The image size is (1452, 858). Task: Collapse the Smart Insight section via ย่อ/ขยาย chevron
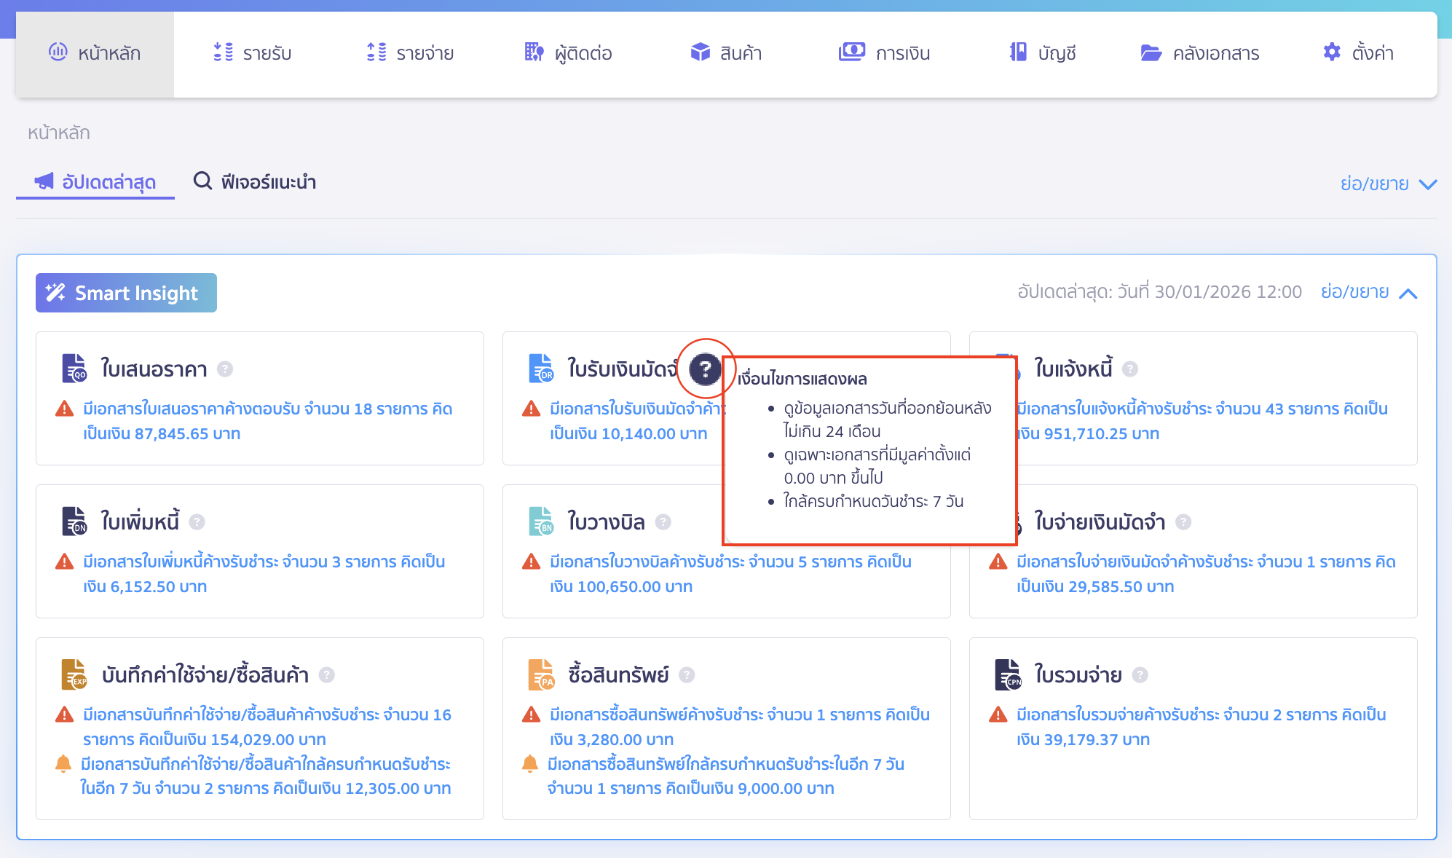(x=1408, y=293)
